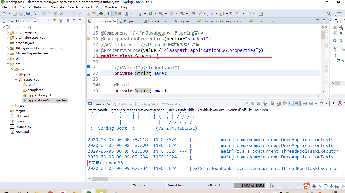Expand the src/main/java folder
345x193 pixels.
pyautogui.click(x=8, y=32)
